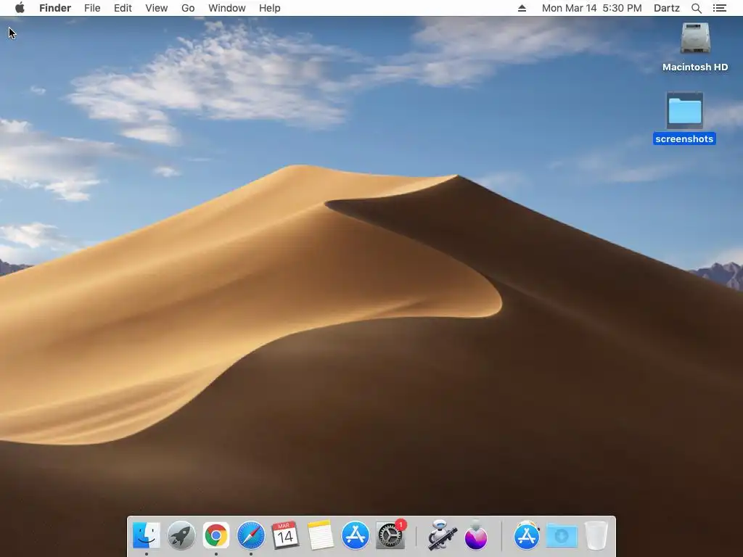Viewport: 743px width, 557px height.
Task: Open the macOS installer icon in Dock
Action: pos(476,535)
